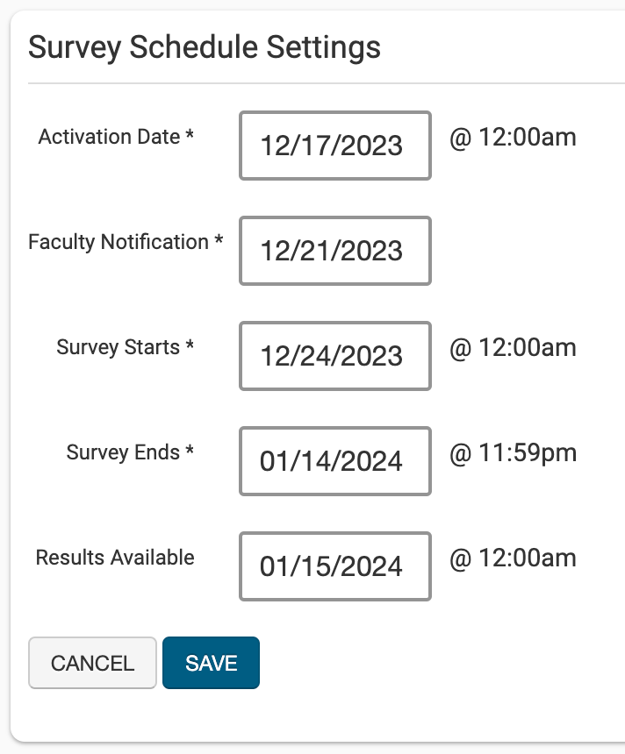Image resolution: width=625 pixels, height=754 pixels.
Task: Click the required asterisk after Activation Date
Action: click(190, 137)
